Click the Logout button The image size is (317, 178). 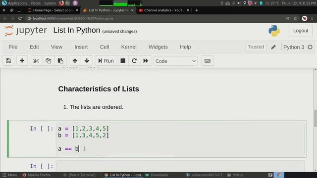click(x=301, y=31)
